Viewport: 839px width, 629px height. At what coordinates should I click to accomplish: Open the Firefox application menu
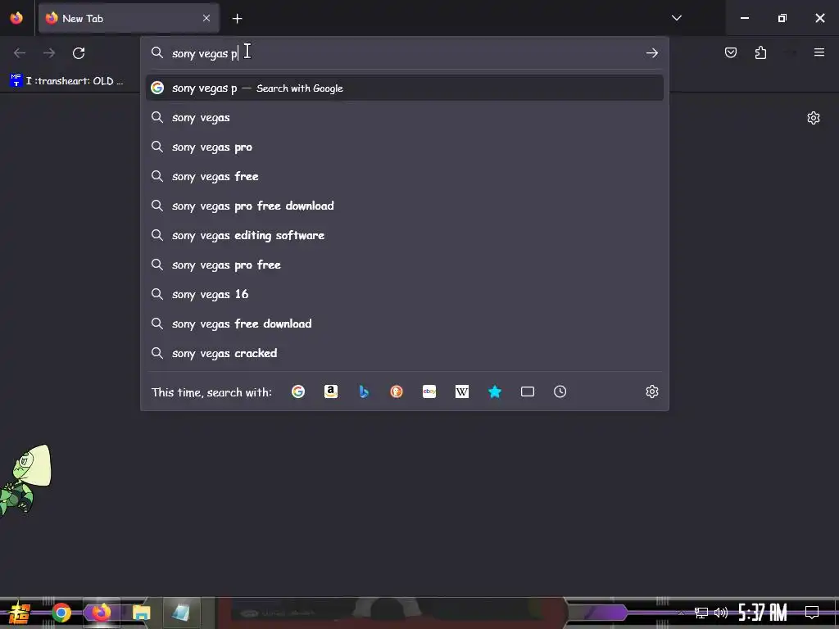pyautogui.click(x=819, y=52)
